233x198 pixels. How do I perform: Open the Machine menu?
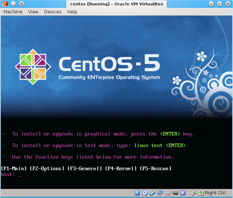pos(13,12)
